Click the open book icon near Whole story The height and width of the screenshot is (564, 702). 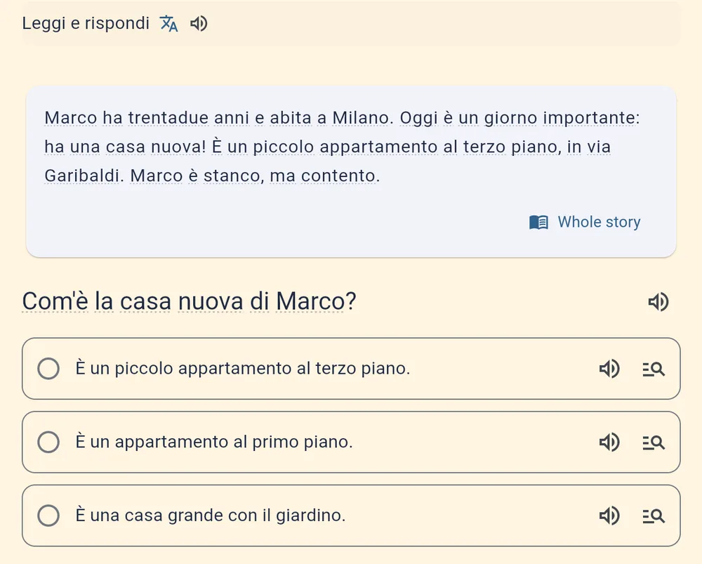coord(538,222)
